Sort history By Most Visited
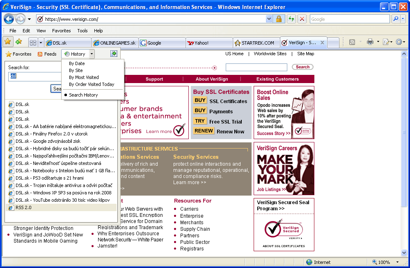The width and height of the screenshot is (410, 268). coord(84,77)
